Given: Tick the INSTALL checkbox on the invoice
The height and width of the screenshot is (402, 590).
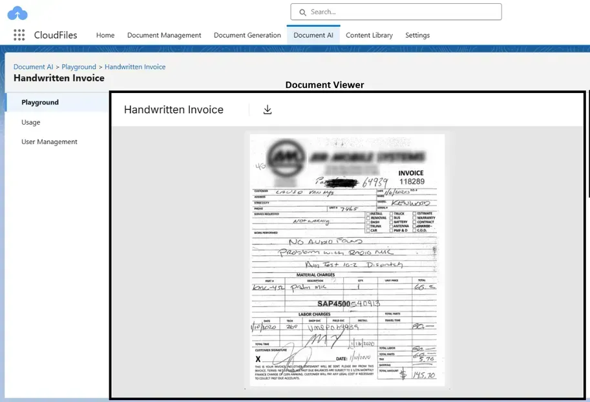Looking at the screenshot, I should (x=368, y=213).
